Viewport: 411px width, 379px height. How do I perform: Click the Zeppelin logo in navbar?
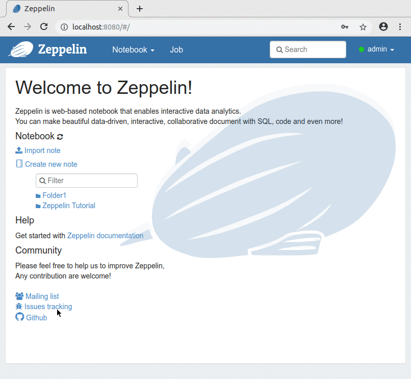47,49
